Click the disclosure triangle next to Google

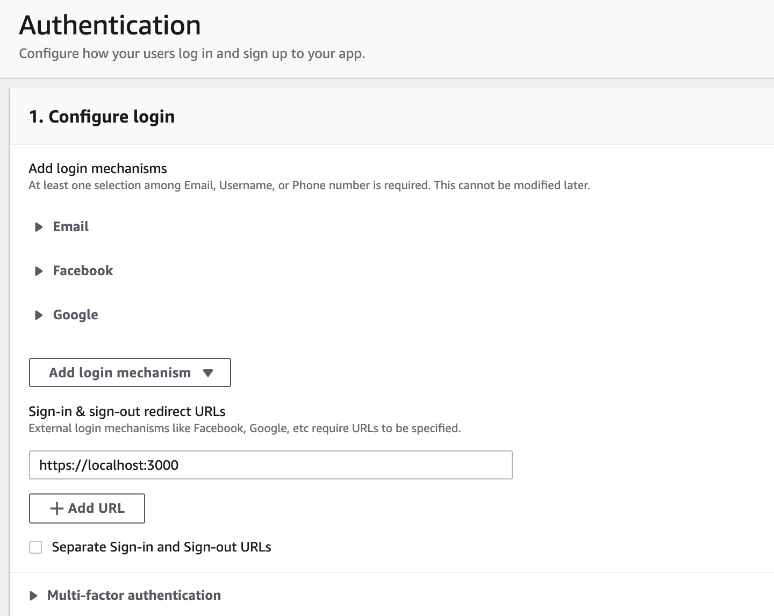pyautogui.click(x=38, y=315)
